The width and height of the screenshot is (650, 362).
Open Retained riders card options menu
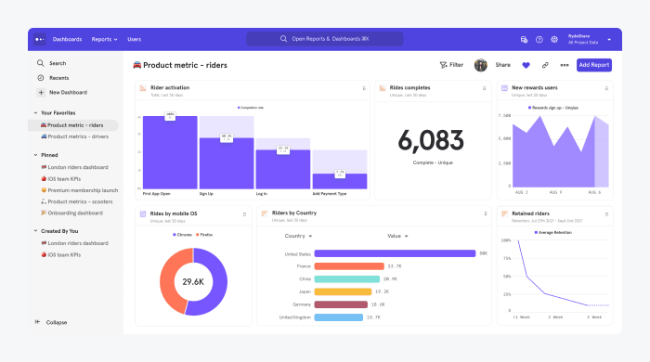[x=606, y=214]
